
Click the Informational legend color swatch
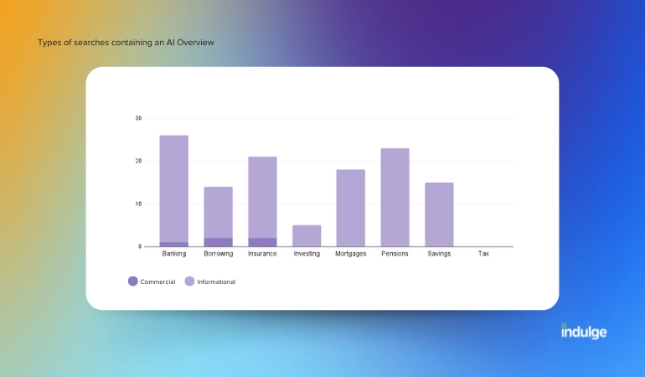189,281
